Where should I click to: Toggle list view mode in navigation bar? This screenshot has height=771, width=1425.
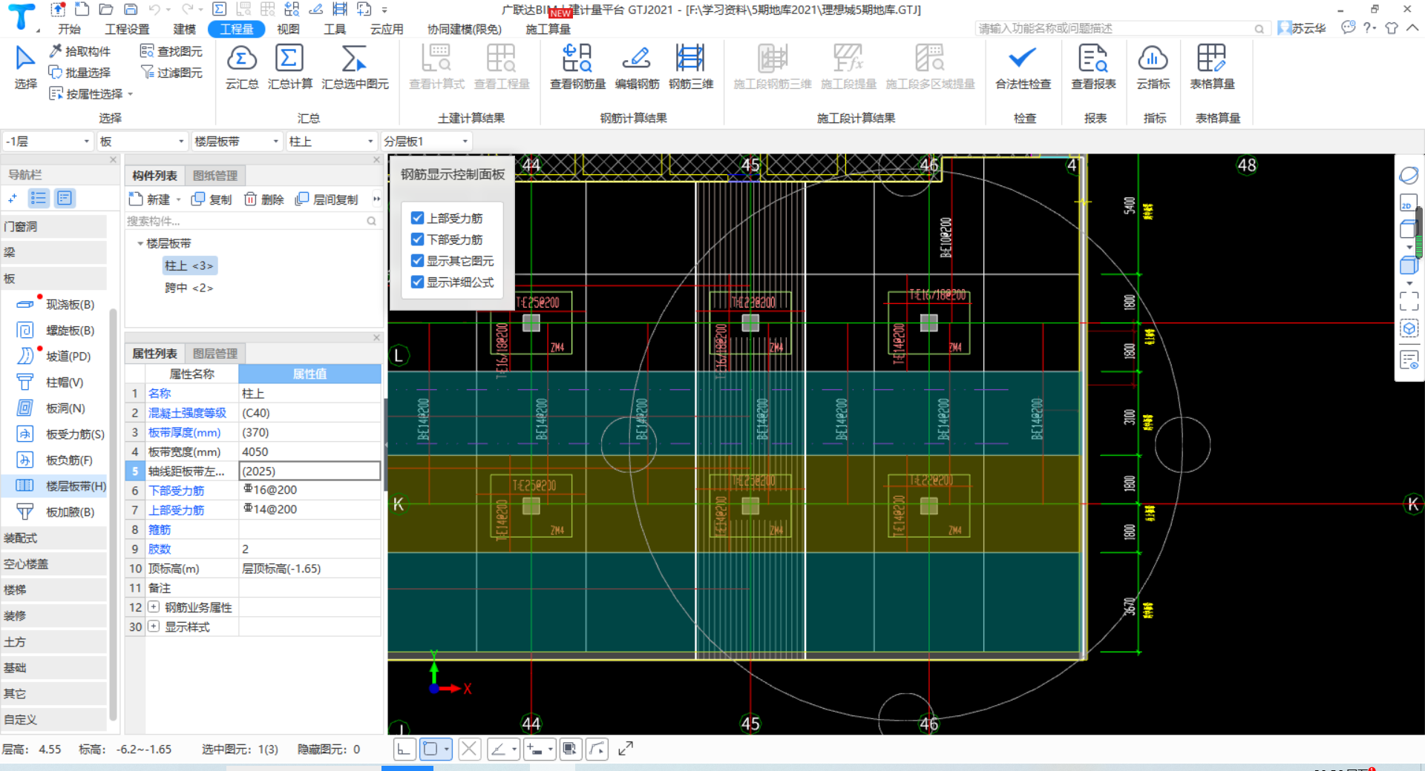click(39, 198)
